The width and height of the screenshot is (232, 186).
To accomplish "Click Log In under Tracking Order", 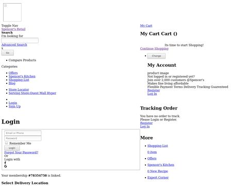I will [x=145, y=127].
